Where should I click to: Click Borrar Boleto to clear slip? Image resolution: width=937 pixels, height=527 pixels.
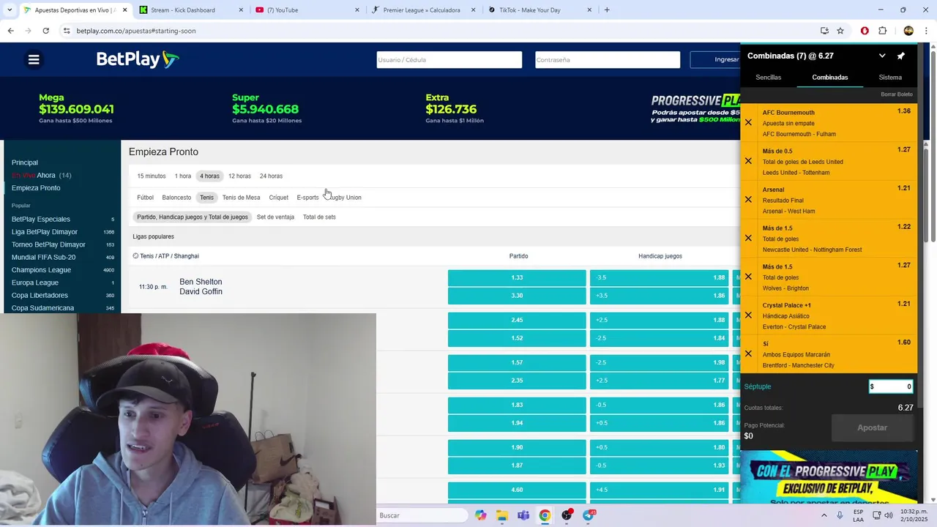point(897,94)
